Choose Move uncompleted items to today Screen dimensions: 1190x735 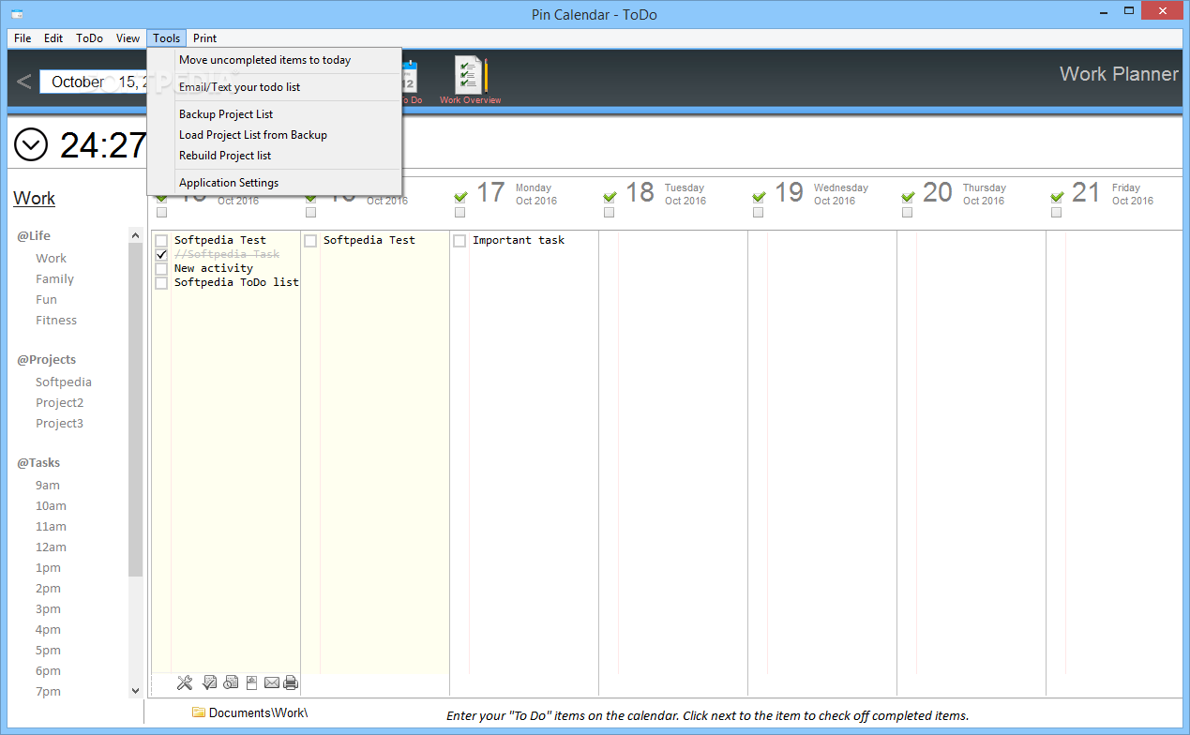[275, 60]
